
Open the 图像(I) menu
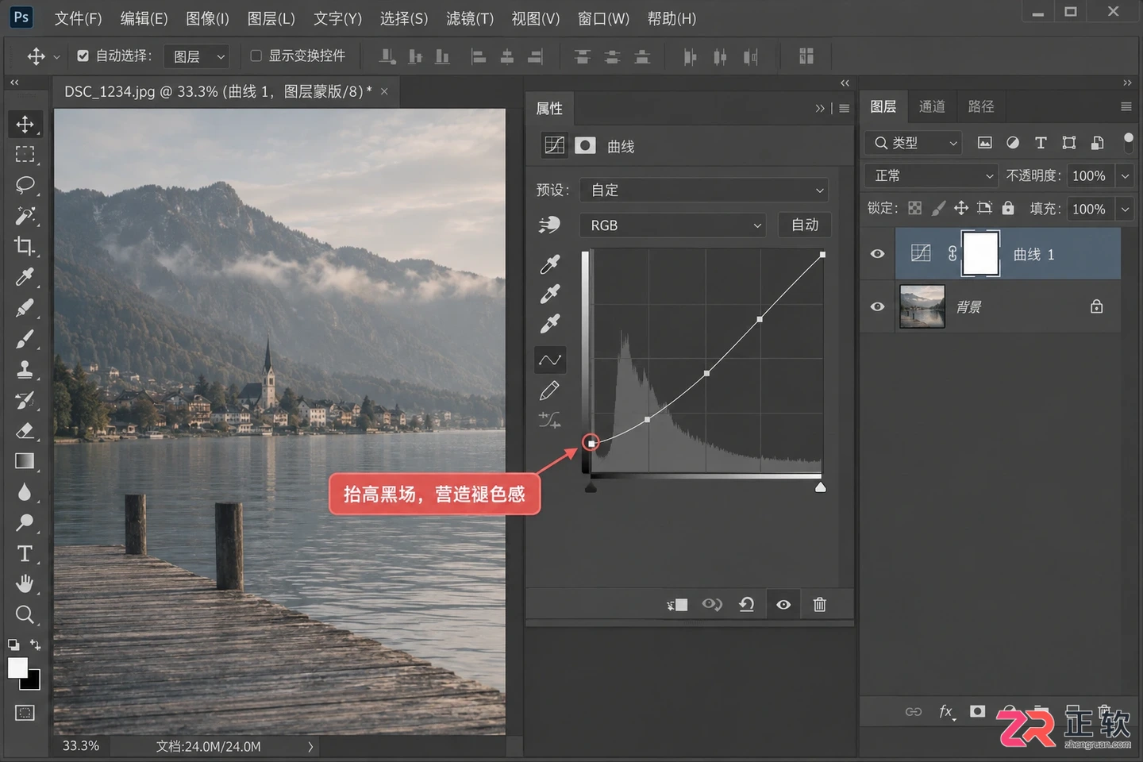pos(207,18)
